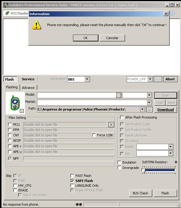Click the small square beside Model field
Viewport: 181px width, 208px height.
click(119, 95)
